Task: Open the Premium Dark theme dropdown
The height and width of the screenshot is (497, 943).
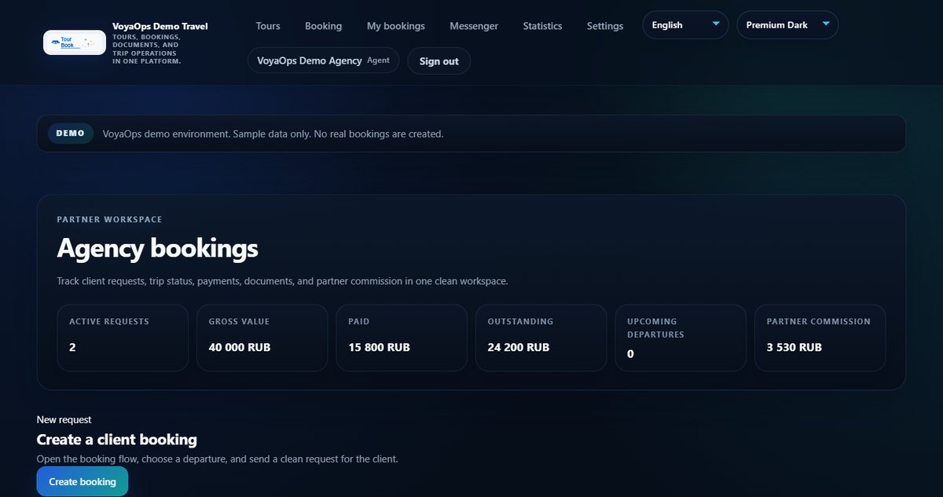Action: (x=787, y=25)
